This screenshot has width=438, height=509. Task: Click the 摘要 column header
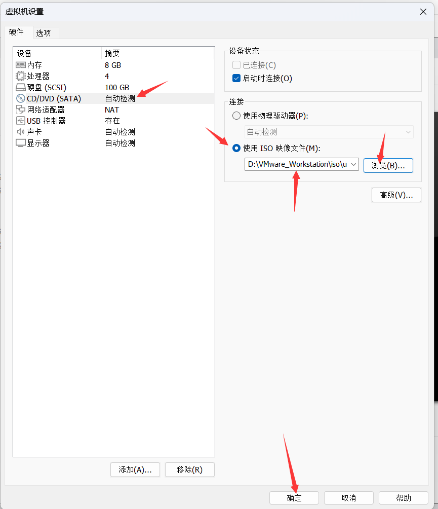pyautogui.click(x=158, y=53)
